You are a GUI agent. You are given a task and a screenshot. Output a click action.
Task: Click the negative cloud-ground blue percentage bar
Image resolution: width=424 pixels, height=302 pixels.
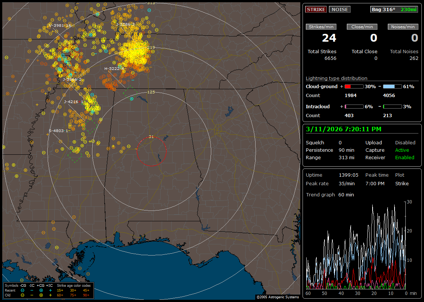pyautogui.click(x=392, y=86)
